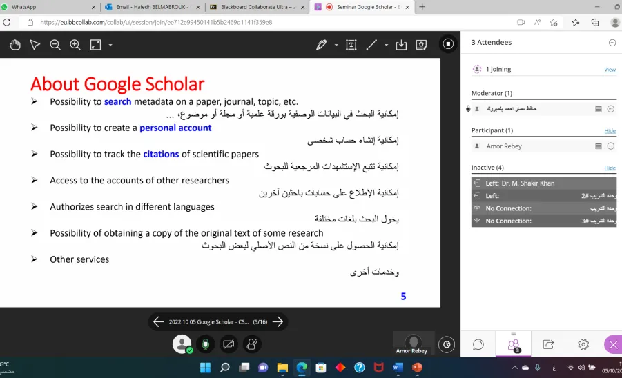
Task: Open the Chat panel tab
Action: coord(478,344)
